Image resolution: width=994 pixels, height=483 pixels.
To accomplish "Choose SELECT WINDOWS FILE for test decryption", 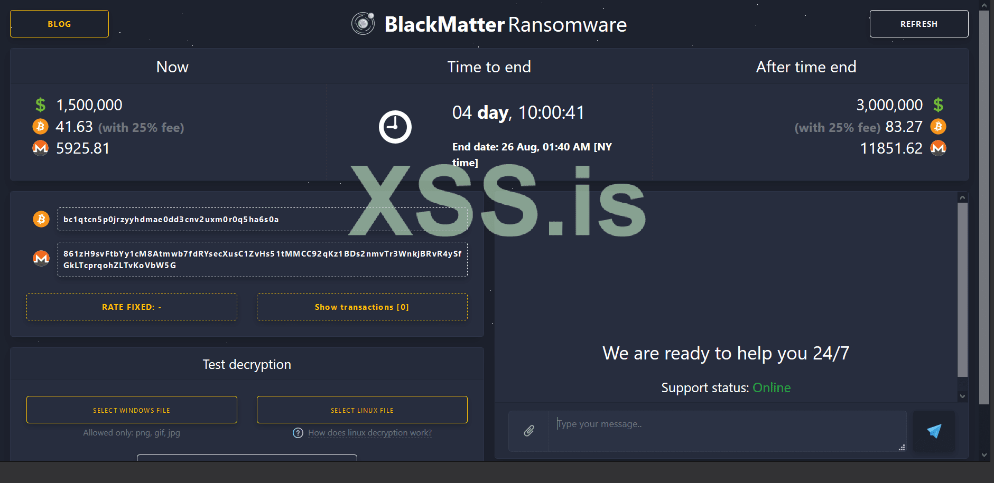I will click(132, 410).
